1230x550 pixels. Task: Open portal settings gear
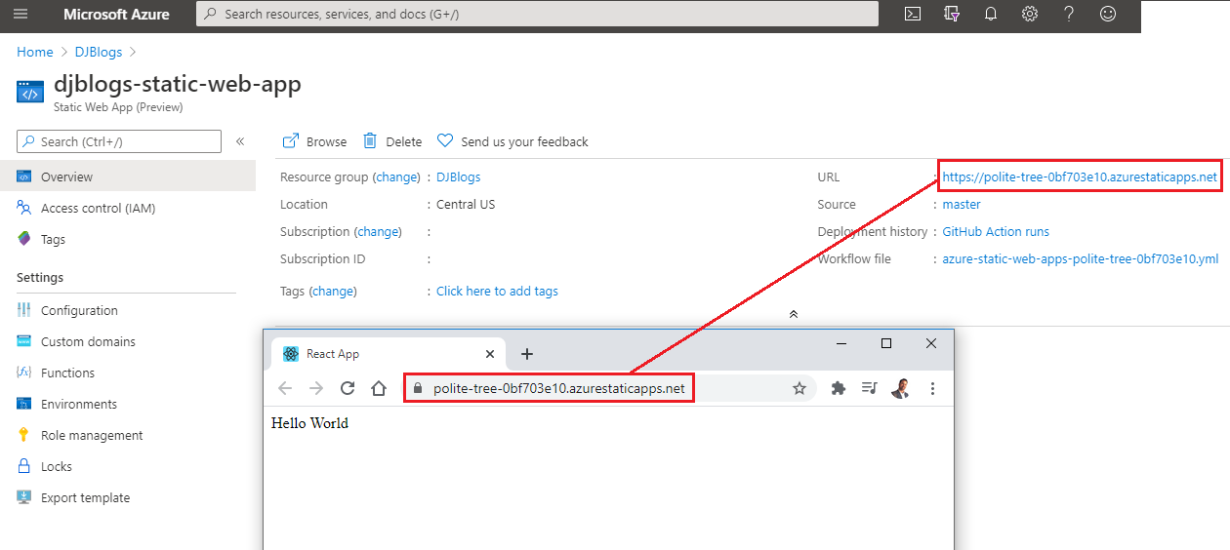click(x=1030, y=15)
